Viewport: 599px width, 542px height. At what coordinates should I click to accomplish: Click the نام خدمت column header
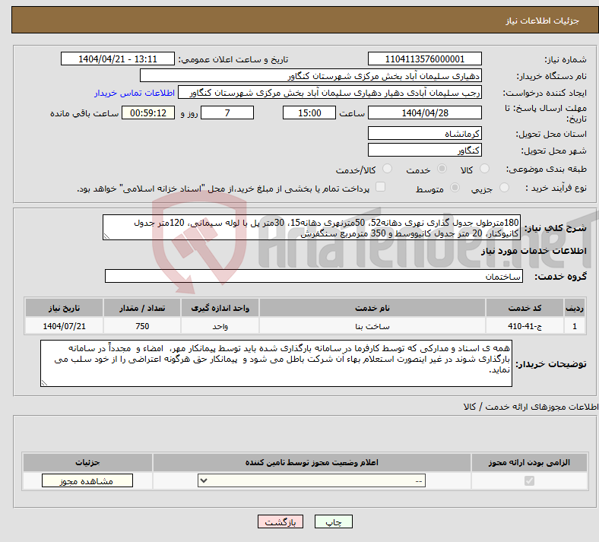pos(372,308)
